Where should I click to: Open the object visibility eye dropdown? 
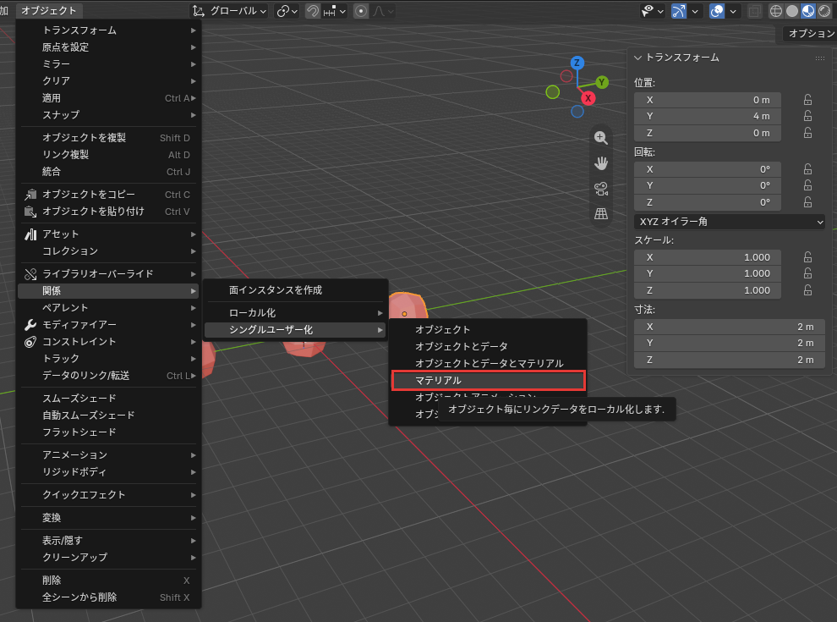653,11
